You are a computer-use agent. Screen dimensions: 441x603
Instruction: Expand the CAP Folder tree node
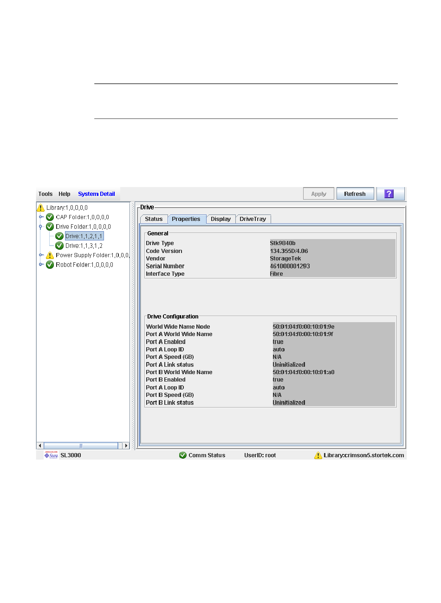pos(41,217)
